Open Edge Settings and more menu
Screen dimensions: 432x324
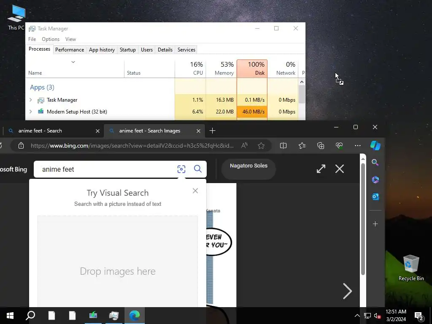(358, 146)
